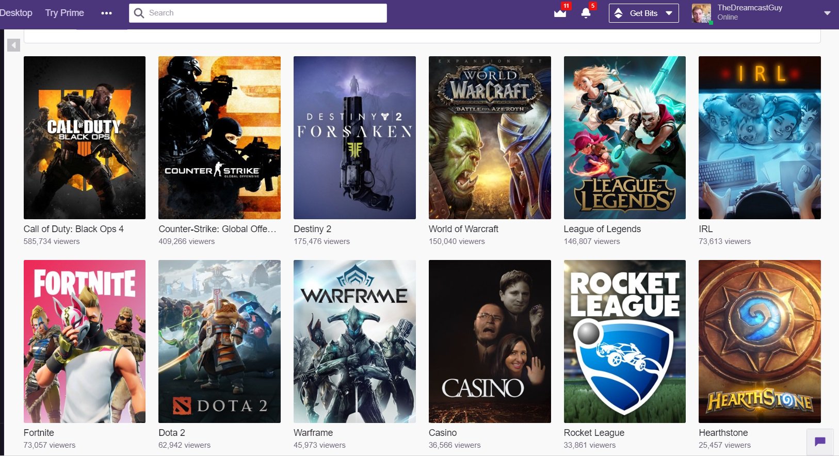Viewport: 839px width, 456px height.
Task: Click the IRL title link
Action: click(705, 229)
